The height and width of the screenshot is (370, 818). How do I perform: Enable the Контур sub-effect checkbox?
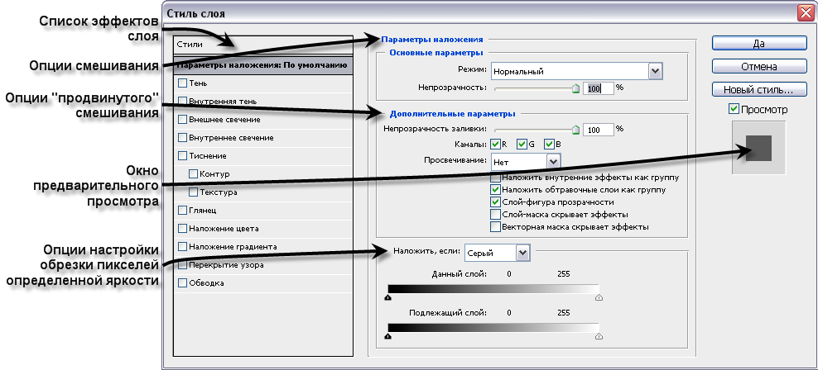[194, 173]
